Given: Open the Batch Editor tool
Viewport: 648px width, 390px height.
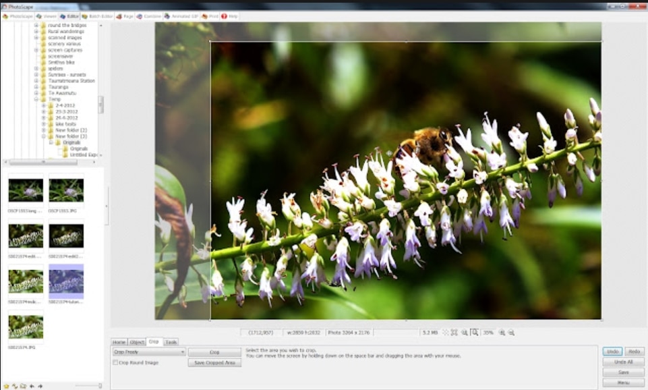Looking at the screenshot, I should tap(96, 16).
